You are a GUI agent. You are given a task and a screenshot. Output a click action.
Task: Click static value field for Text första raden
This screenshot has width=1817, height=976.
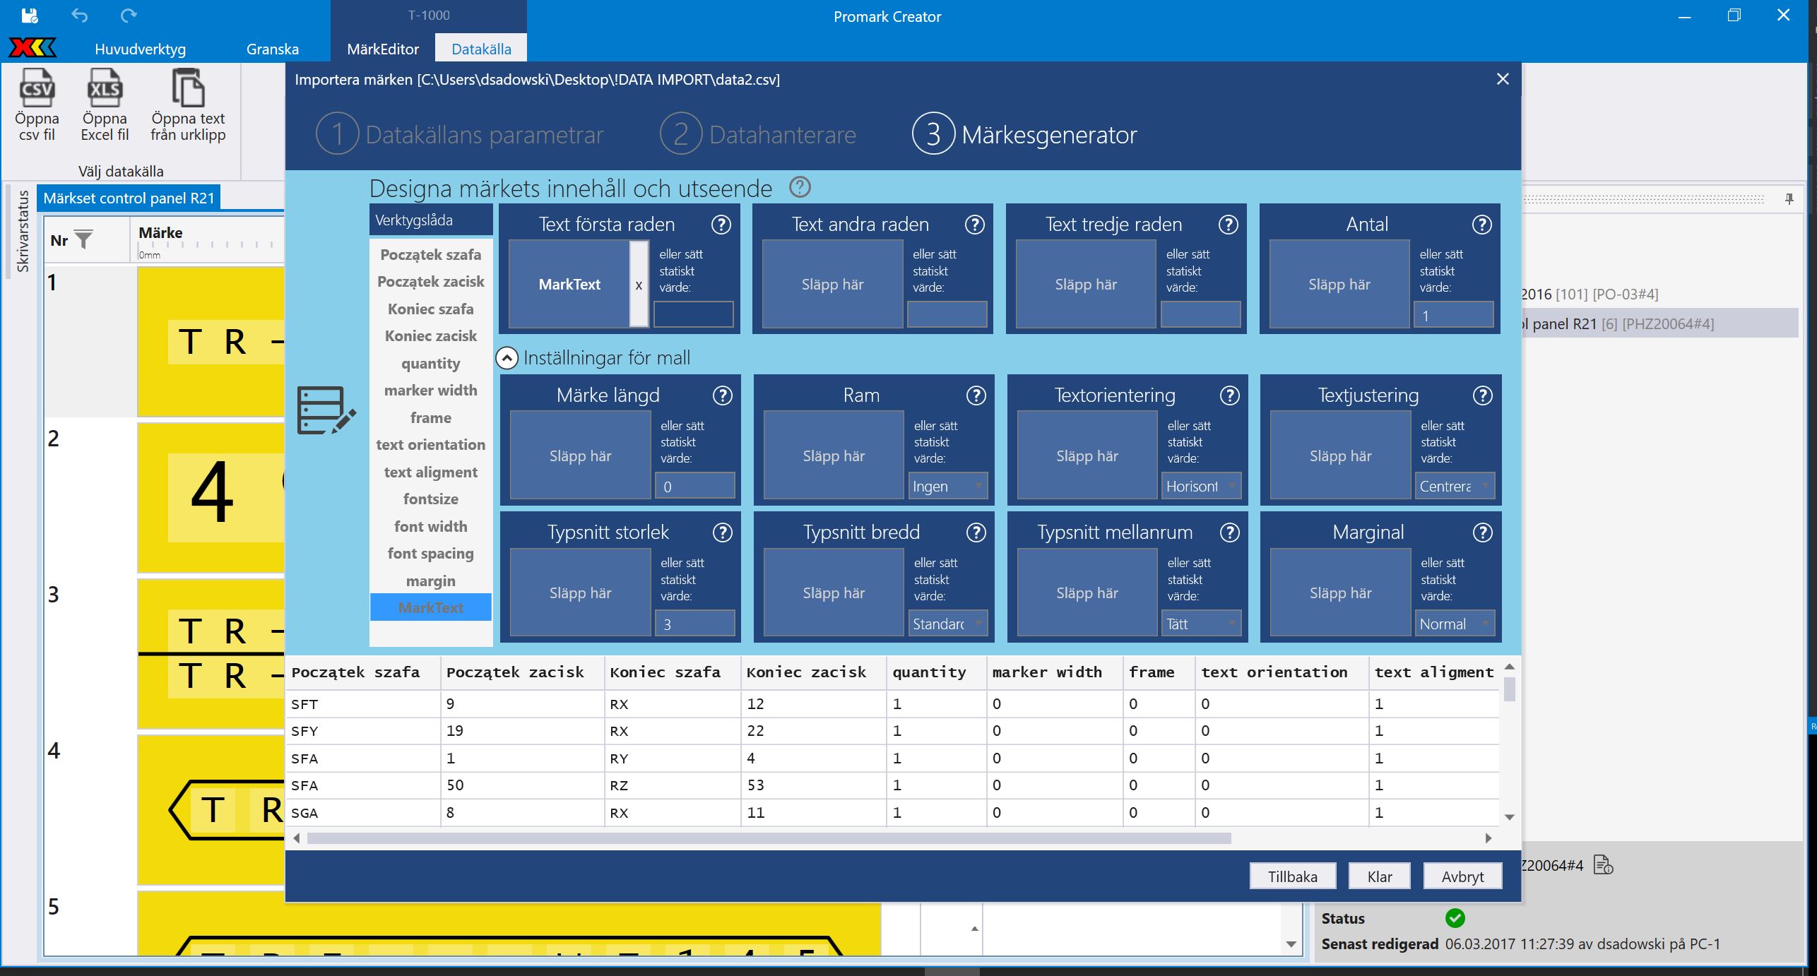pos(693,314)
